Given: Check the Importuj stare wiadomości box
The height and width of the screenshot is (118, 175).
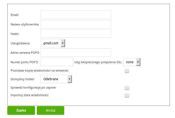Looking at the screenshot, I should pos(127,95).
